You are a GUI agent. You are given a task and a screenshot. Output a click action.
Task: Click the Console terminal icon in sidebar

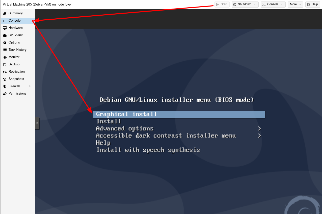click(5, 21)
